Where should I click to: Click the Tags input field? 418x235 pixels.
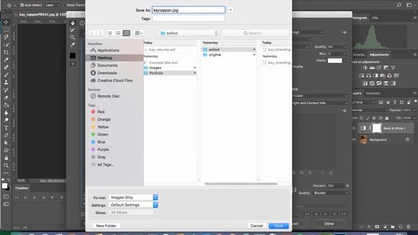point(189,19)
